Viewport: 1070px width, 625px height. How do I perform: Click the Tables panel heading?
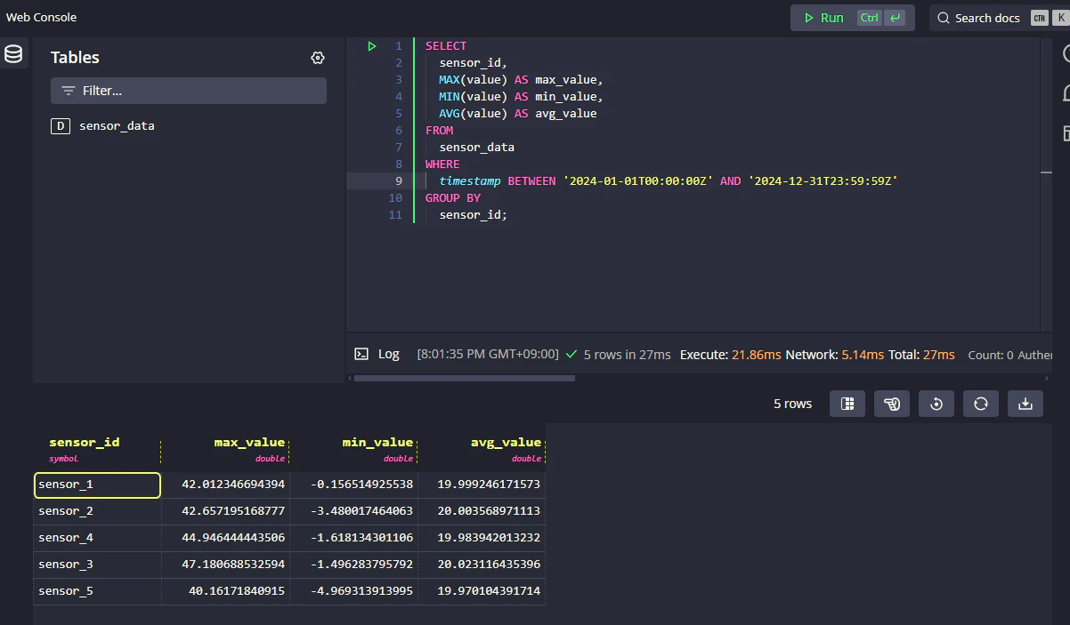(75, 58)
